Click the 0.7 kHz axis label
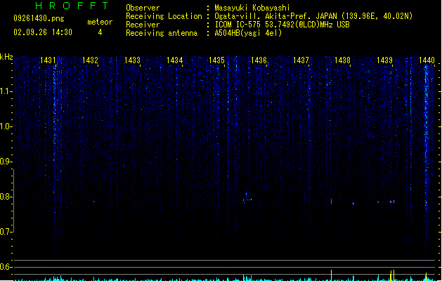Viewport: 442px width, 281px height. tap(6, 232)
